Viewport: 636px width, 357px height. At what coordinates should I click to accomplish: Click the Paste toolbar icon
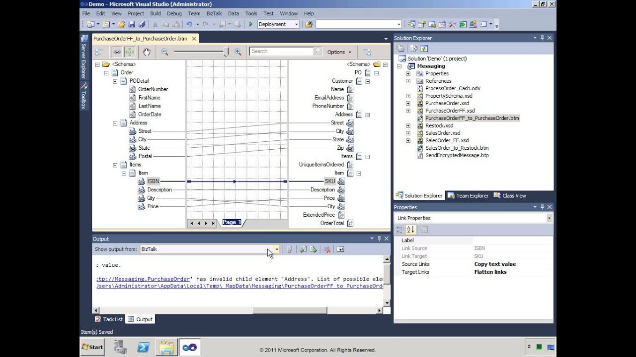[x=176, y=24]
